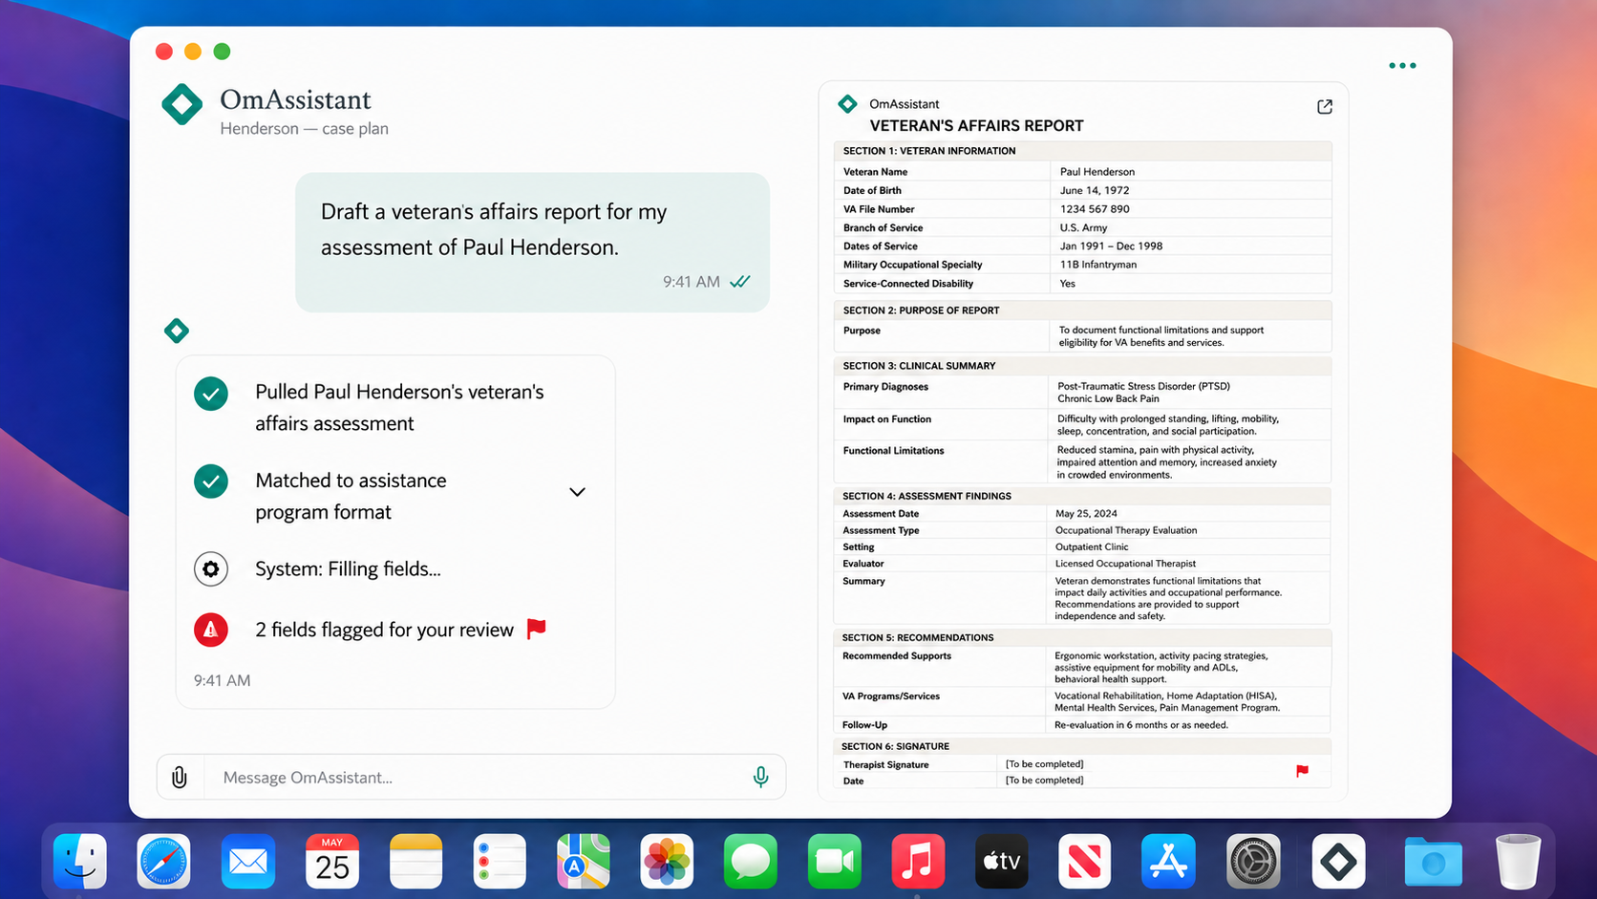Click the VA File Number 1234 567 890

coord(1095,209)
